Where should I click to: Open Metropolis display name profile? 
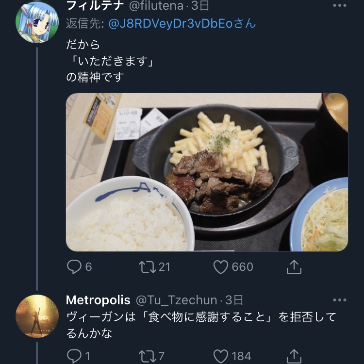tap(98, 300)
